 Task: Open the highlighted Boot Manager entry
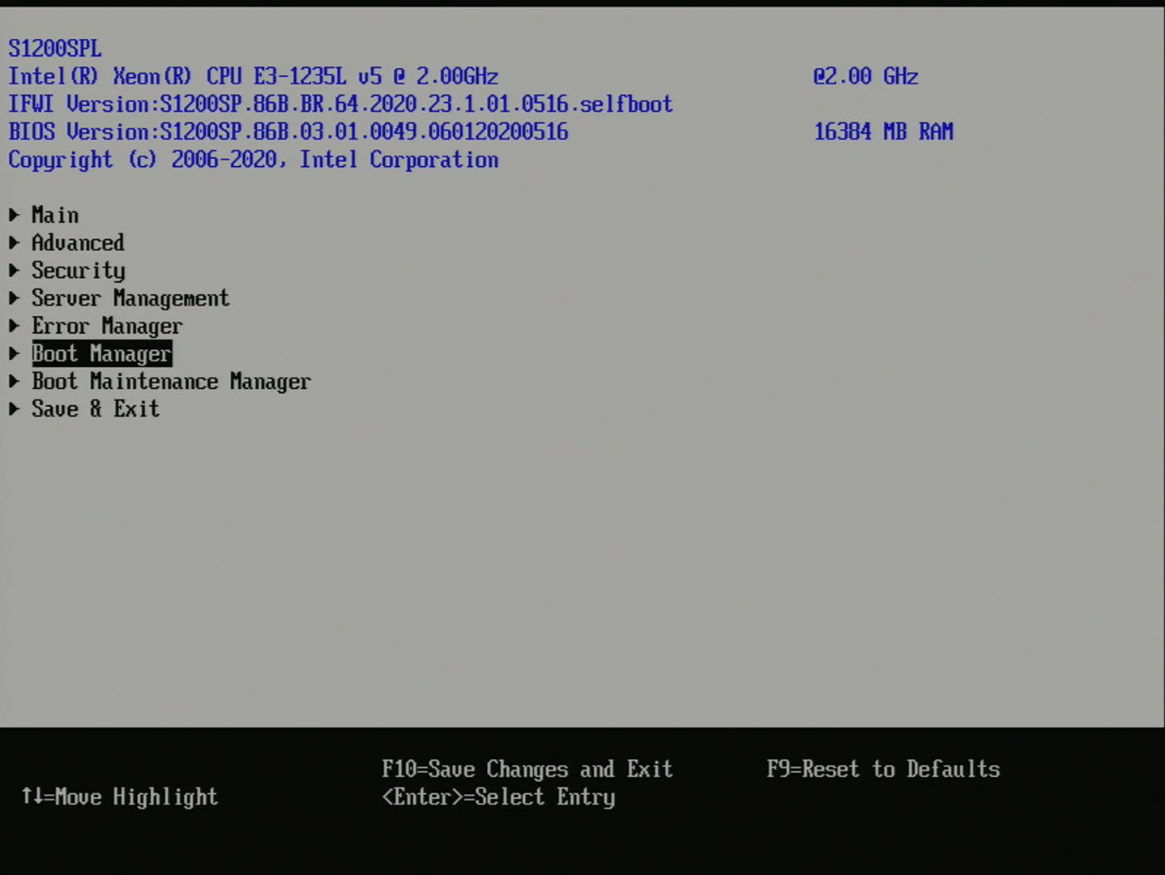pyautogui.click(x=101, y=353)
